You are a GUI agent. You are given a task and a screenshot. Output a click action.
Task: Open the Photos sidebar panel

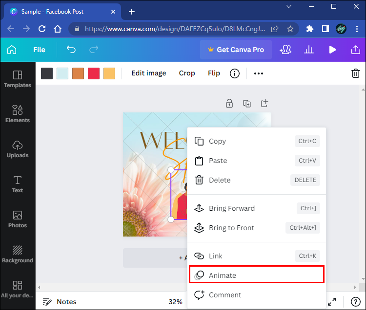(18, 219)
